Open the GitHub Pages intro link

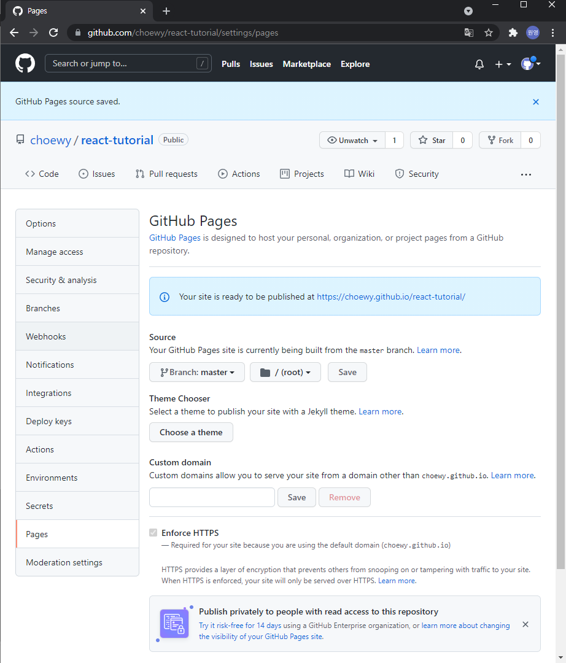pyautogui.click(x=175, y=238)
